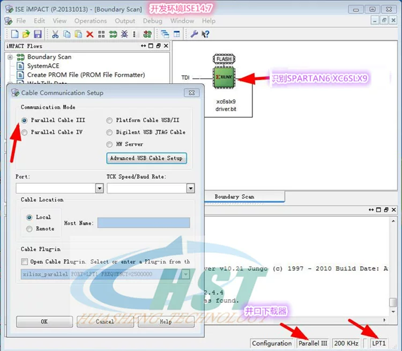402x351 pixels.
Task: Open the Edit menu
Action: click(x=39, y=21)
